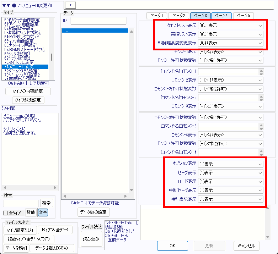Click the up stepper arrow for [コマンド名]コモンC-1

click(x=261, y=70)
